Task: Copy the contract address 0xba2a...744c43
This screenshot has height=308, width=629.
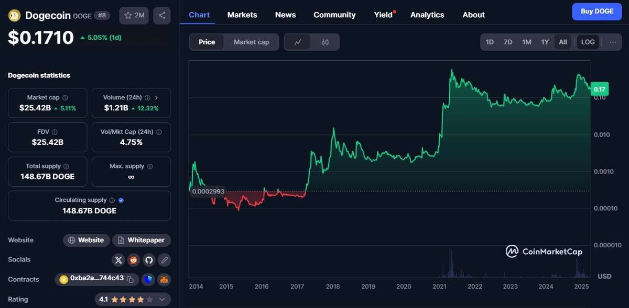Action: [131, 280]
